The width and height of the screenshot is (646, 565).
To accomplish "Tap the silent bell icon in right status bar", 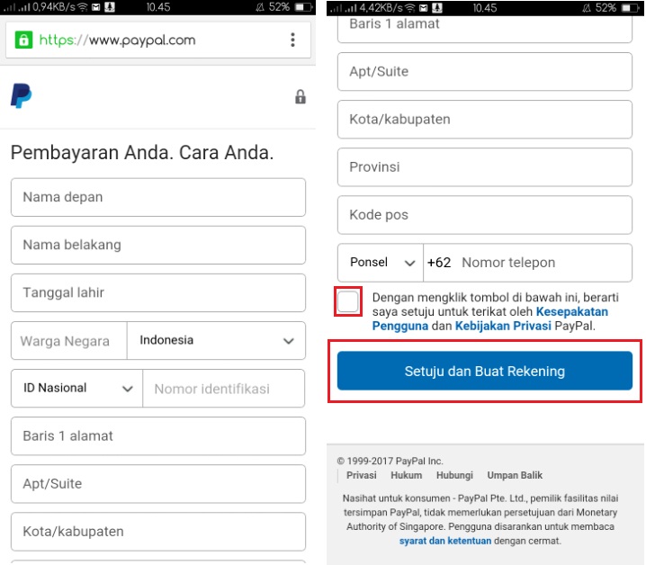I will [x=587, y=7].
